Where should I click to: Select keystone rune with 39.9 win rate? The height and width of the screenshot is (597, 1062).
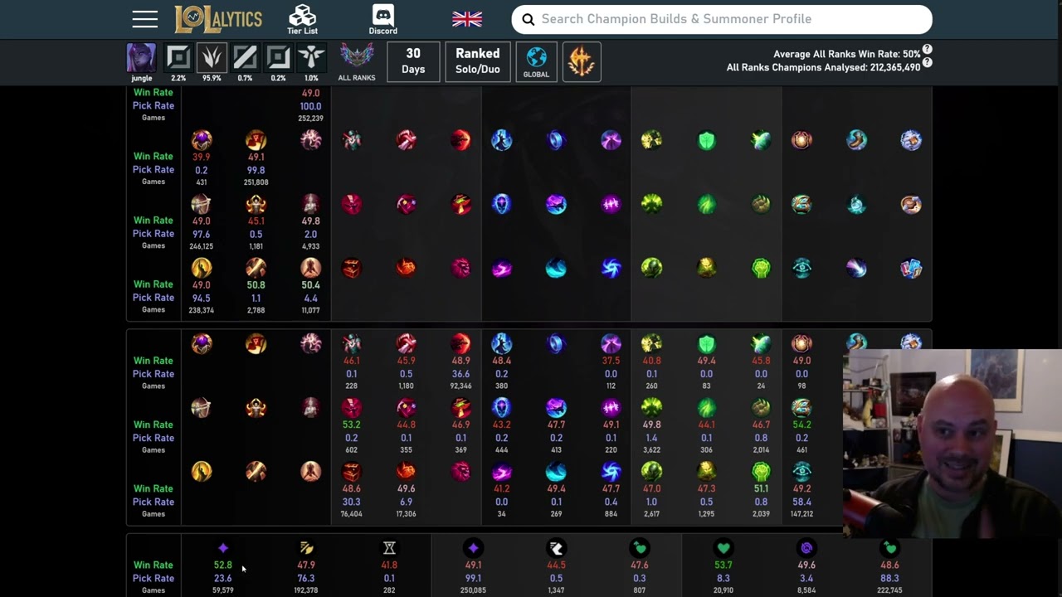point(202,140)
